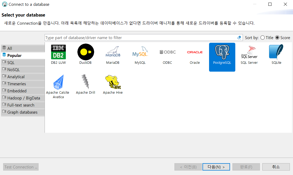Choose the Apache Hive bee icon
The image size is (293, 175).
(x=113, y=82)
